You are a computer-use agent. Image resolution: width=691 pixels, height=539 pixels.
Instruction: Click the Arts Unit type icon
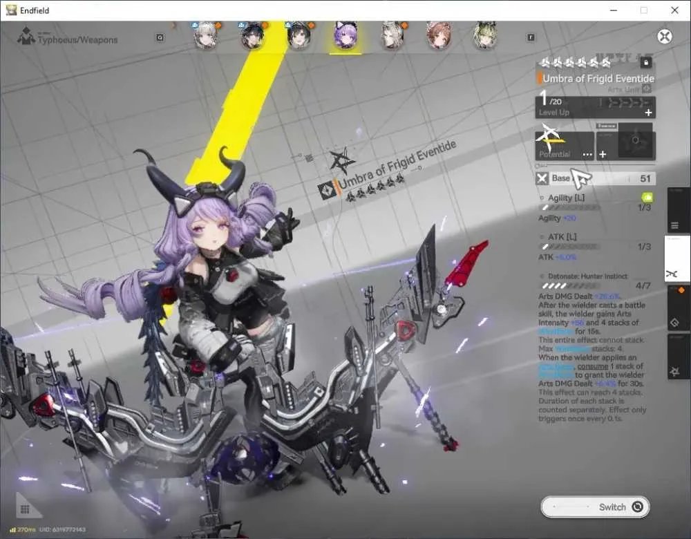tap(647, 89)
